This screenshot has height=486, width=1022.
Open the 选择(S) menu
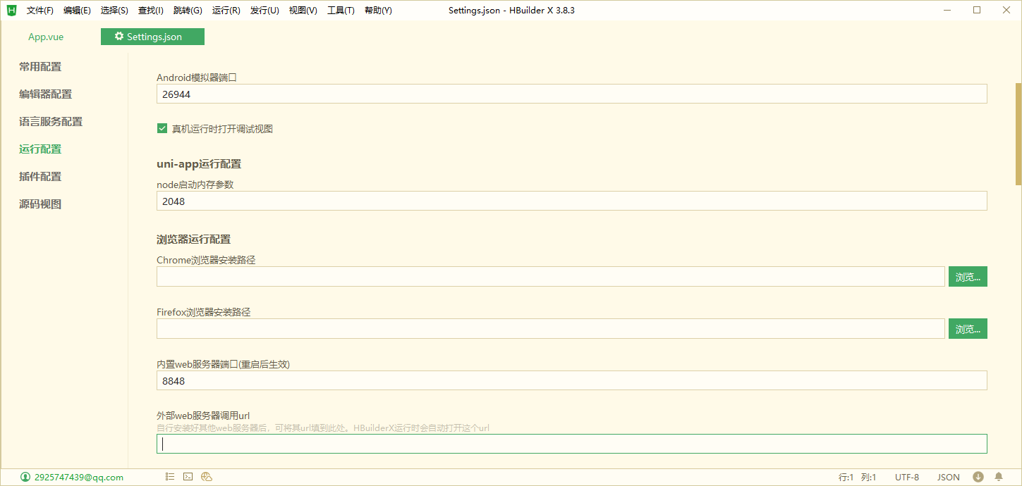[114, 11]
